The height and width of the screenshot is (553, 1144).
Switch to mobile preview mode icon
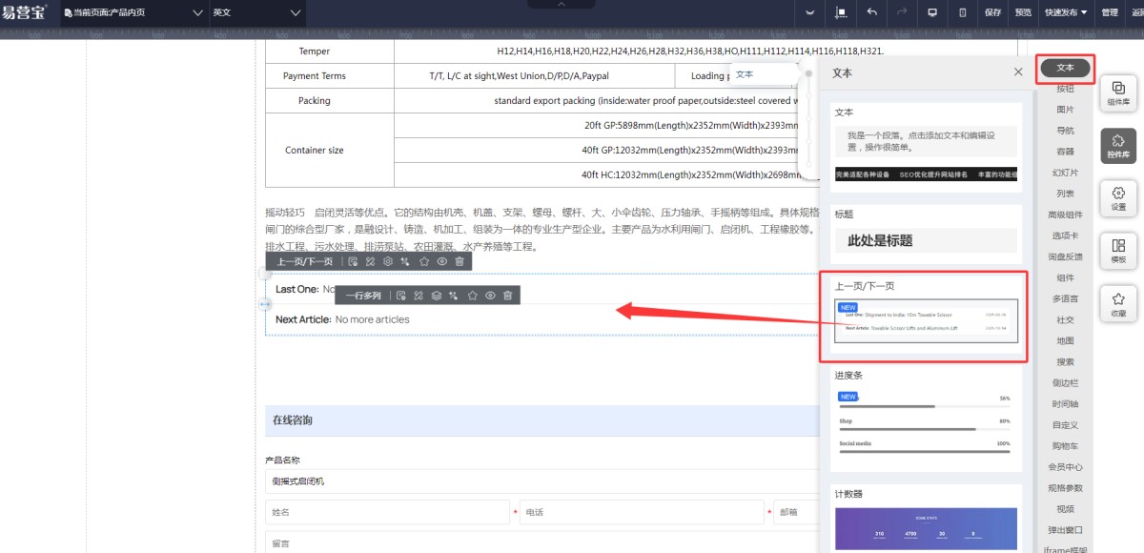coord(962,12)
